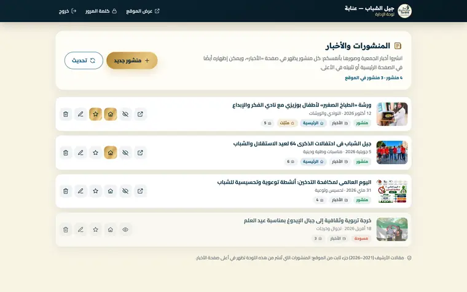Edit the الاستقلال والشباب celebration post
The height and width of the screenshot is (292, 467).
(x=80, y=152)
